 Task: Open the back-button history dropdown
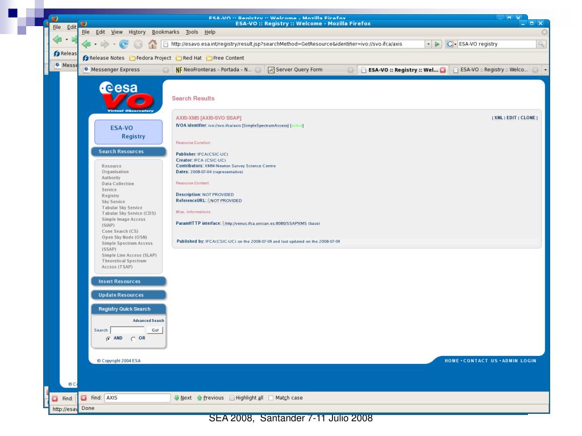(x=95, y=44)
